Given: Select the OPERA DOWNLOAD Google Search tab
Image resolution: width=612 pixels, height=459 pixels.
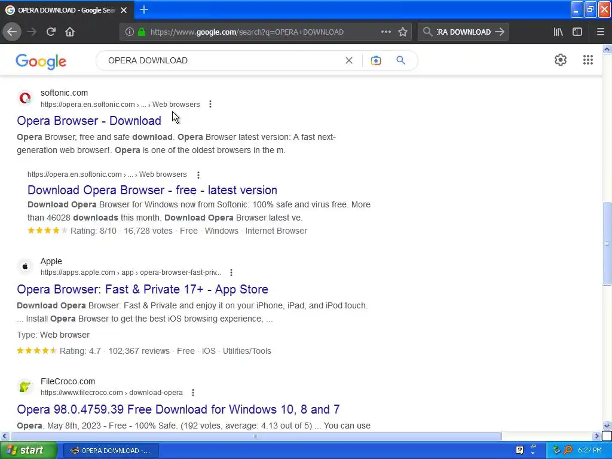Looking at the screenshot, I should (66, 10).
